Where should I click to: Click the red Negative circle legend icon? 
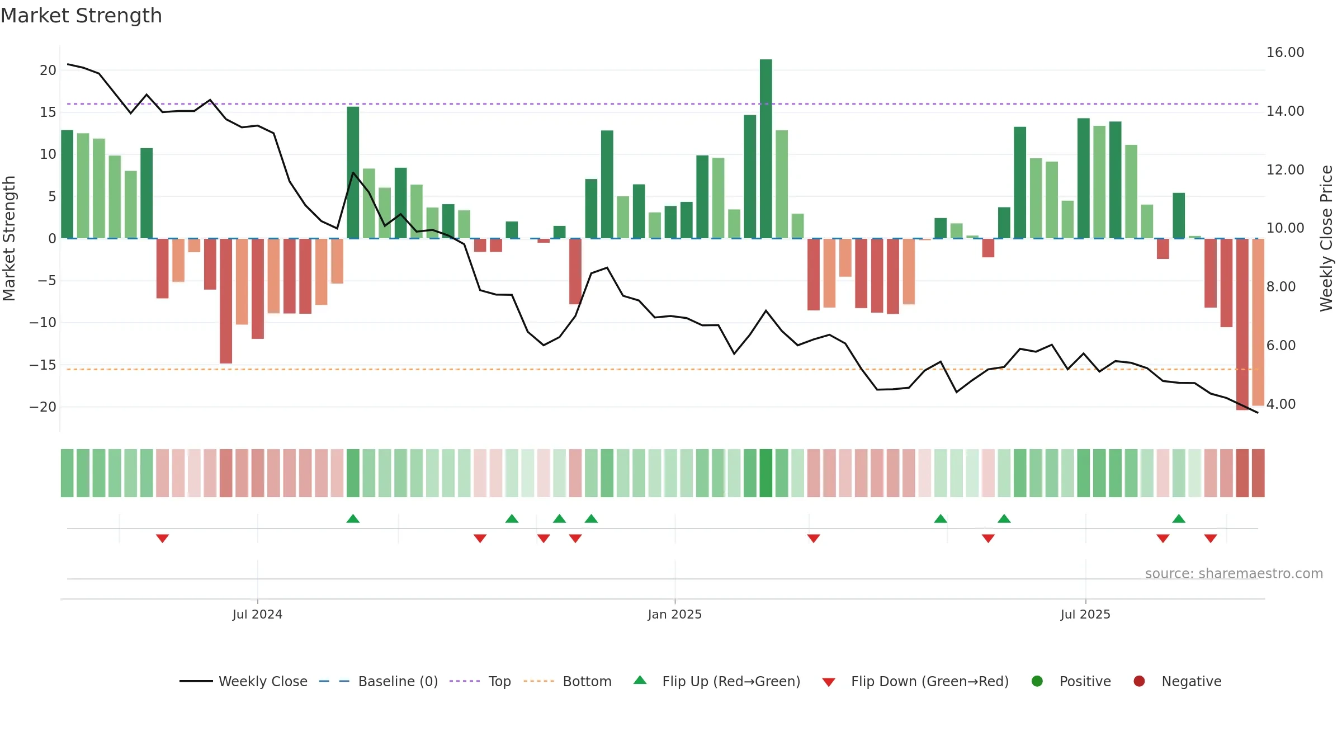pos(1139,681)
